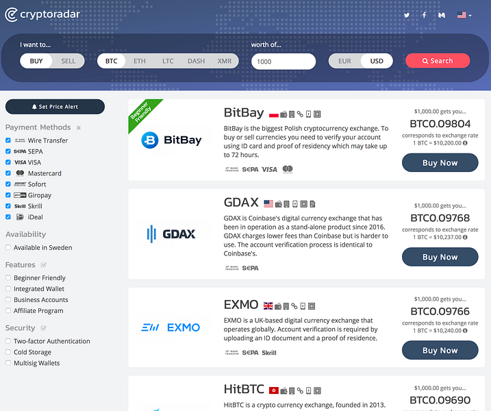Image resolution: width=491 pixels, height=411 pixels.
Task: Switch the fiat currency to EUR
Action: (x=344, y=61)
